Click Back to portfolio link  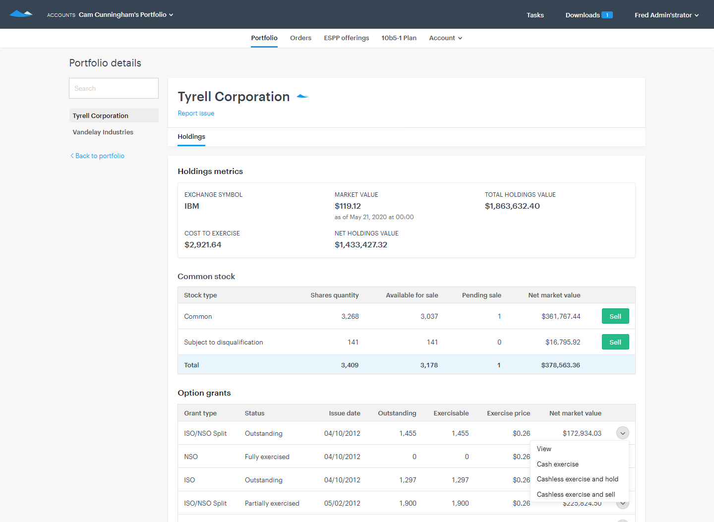pyautogui.click(x=97, y=156)
